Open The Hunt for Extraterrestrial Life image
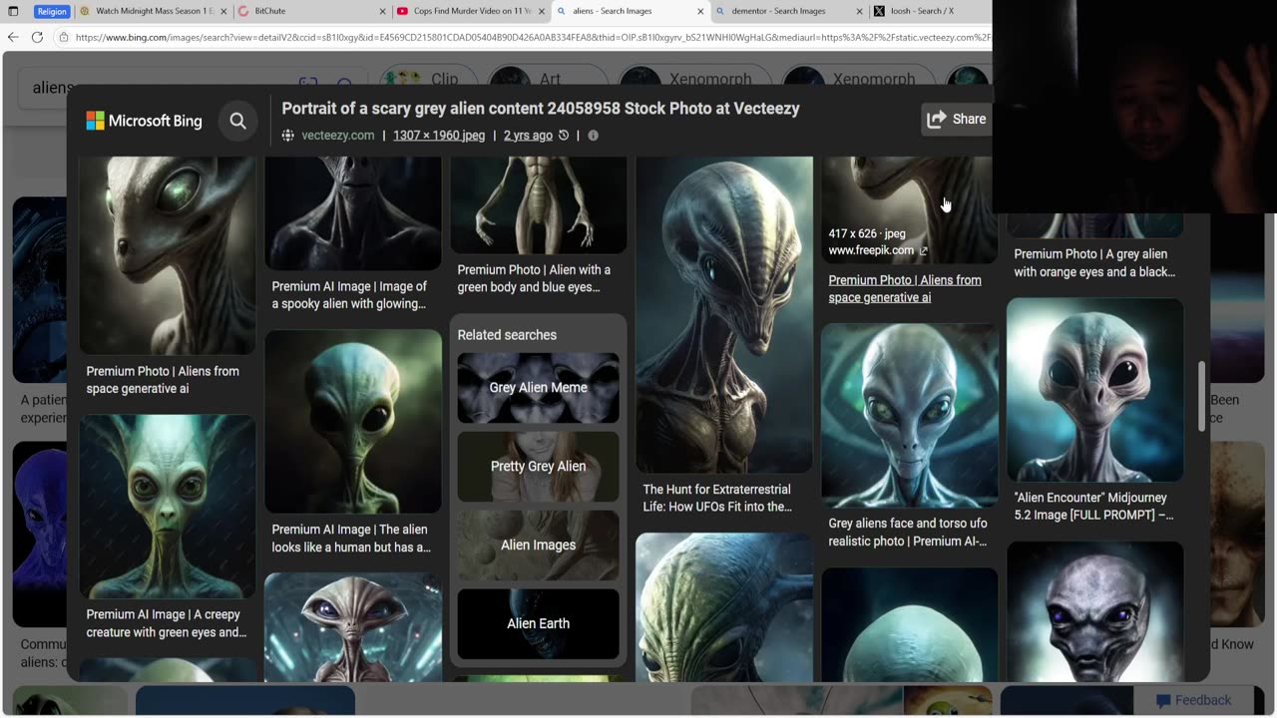This screenshot has height=718, width=1277. click(724, 314)
